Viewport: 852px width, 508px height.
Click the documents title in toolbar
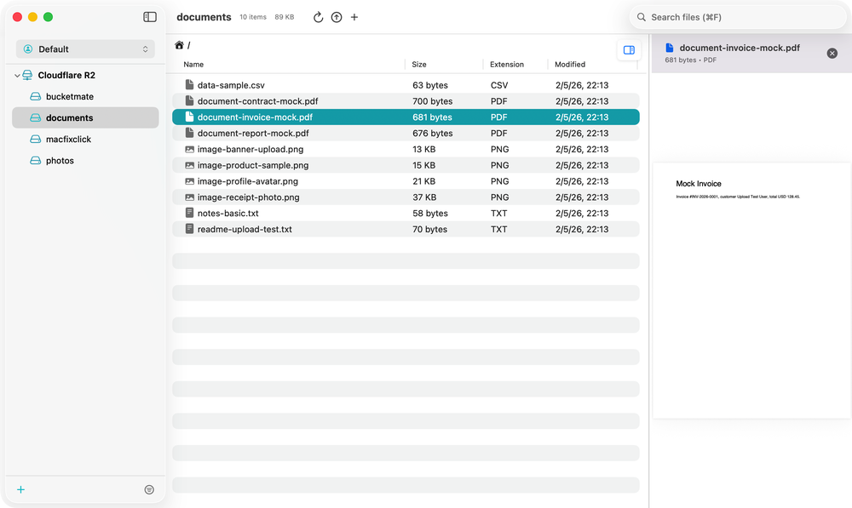pos(204,17)
